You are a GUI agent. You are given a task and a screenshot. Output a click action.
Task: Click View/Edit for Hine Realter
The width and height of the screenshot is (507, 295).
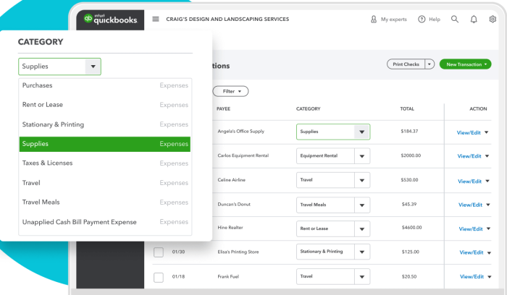click(469, 229)
